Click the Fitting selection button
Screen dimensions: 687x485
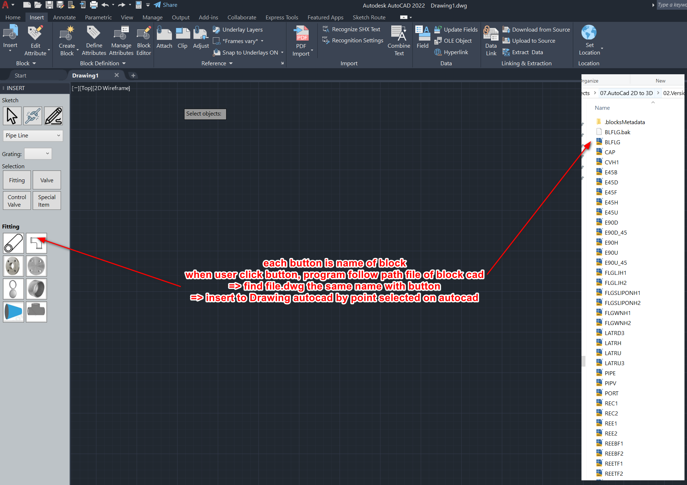coord(17,180)
